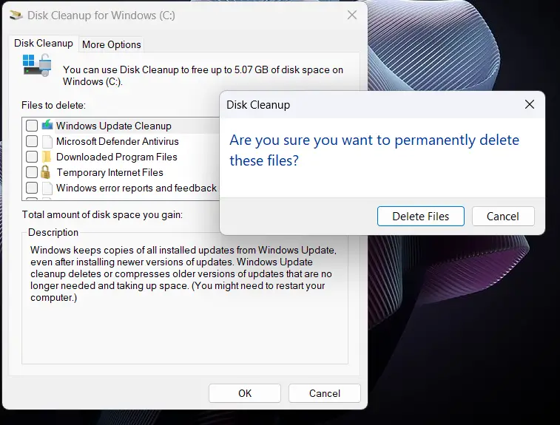Click the Windows Update description paragraph

click(183, 273)
